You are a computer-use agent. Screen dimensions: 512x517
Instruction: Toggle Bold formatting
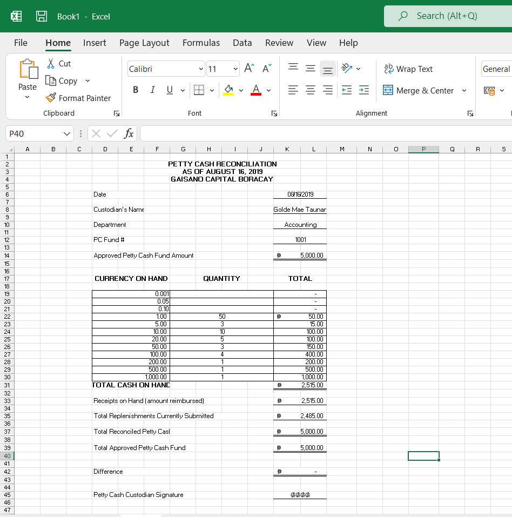tap(135, 90)
